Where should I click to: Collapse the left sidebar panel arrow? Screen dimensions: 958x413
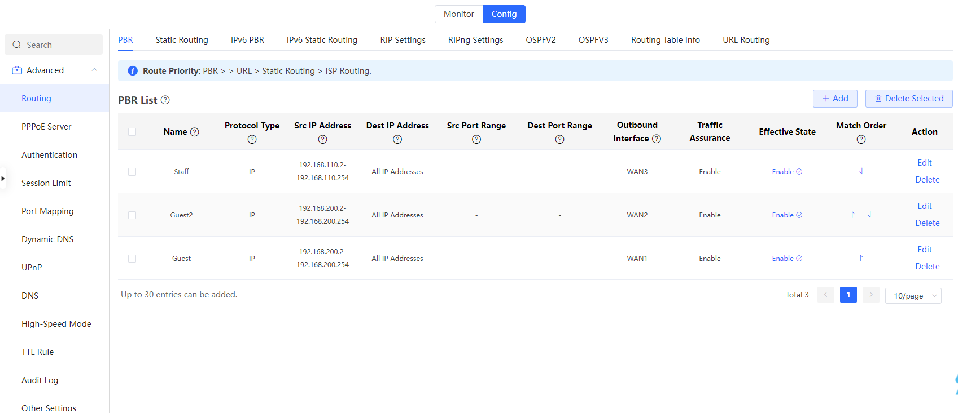coord(3,179)
